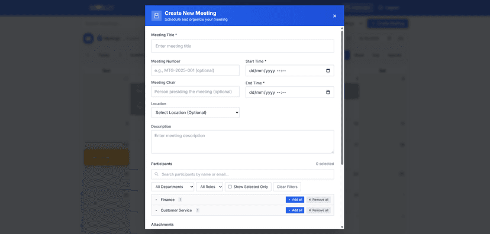Enable the Show Selected Only checkbox
The height and width of the screenshot is (234, 490).
[230, 187]
